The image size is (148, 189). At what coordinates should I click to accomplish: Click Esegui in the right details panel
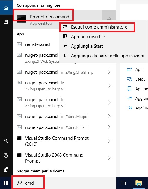pos(141,79)
